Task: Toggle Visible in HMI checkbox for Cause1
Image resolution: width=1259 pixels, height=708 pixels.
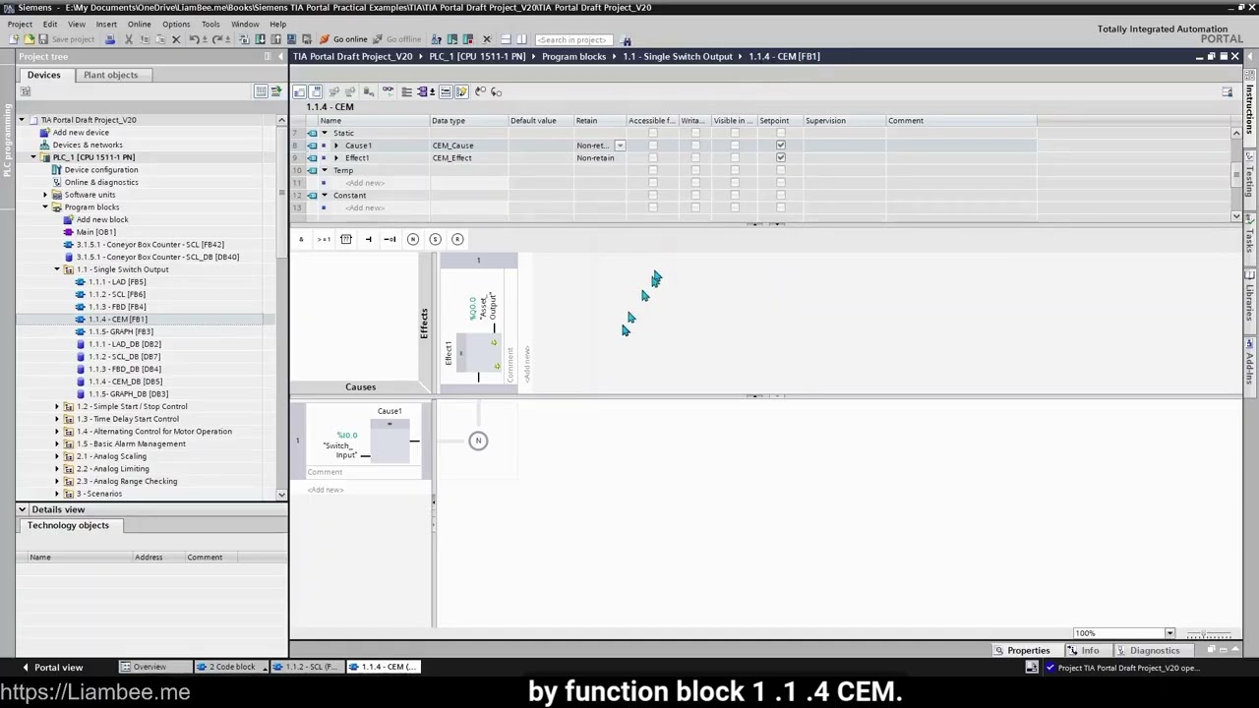Action: click(734, 146)
